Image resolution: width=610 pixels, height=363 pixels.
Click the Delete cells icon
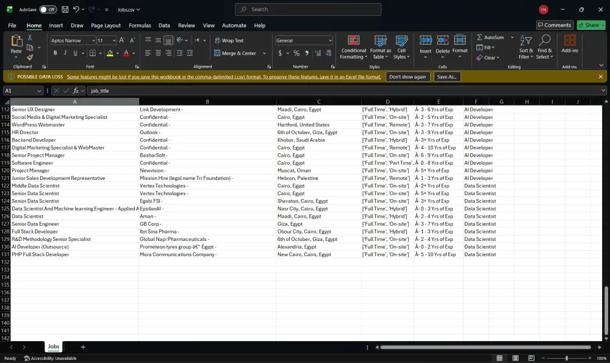[x=442, y=40]
